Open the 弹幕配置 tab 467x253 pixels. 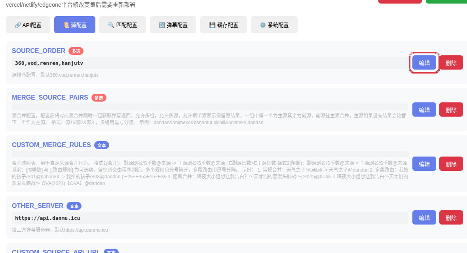tap(173, 25)
